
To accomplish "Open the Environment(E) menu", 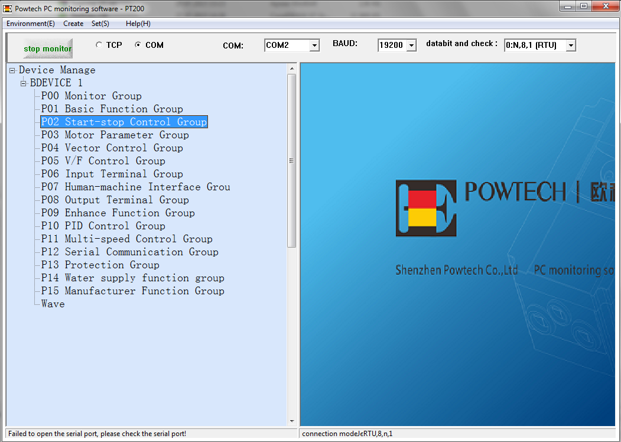I will pos(31,24).
